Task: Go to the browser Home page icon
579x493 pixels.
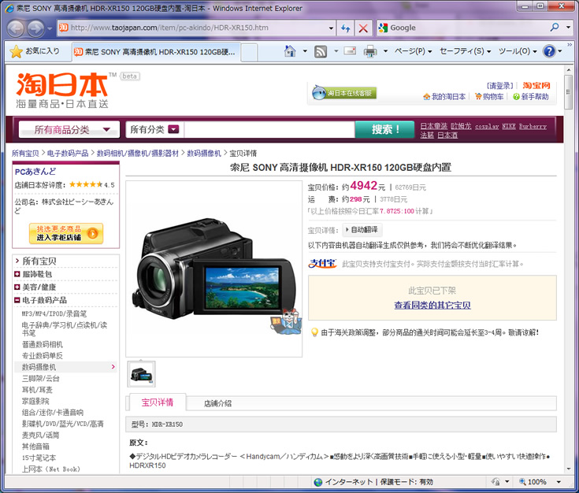Action: click(x=290, y=51)
